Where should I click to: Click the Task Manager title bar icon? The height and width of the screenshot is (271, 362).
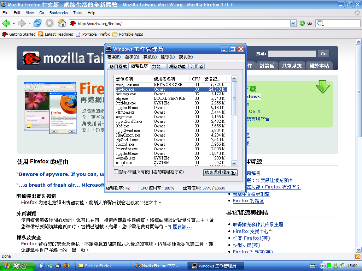point(109,49)
